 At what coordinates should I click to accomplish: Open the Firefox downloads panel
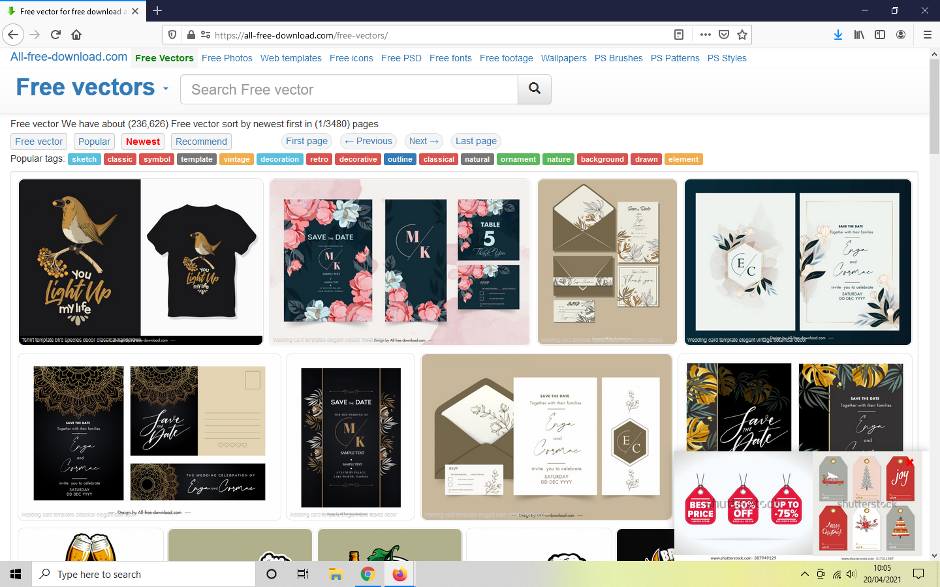coord(838,35)
